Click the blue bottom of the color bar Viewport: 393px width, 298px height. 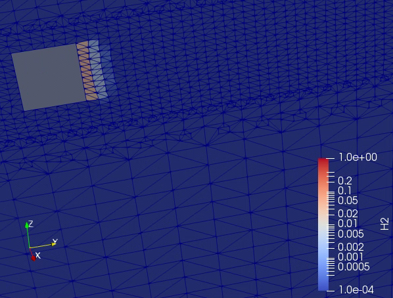(x=323, y=286)
